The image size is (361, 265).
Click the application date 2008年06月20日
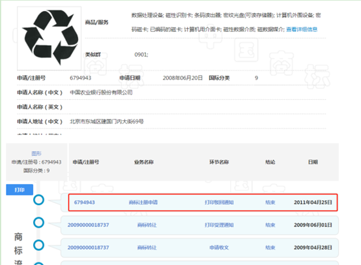[182, 78]
